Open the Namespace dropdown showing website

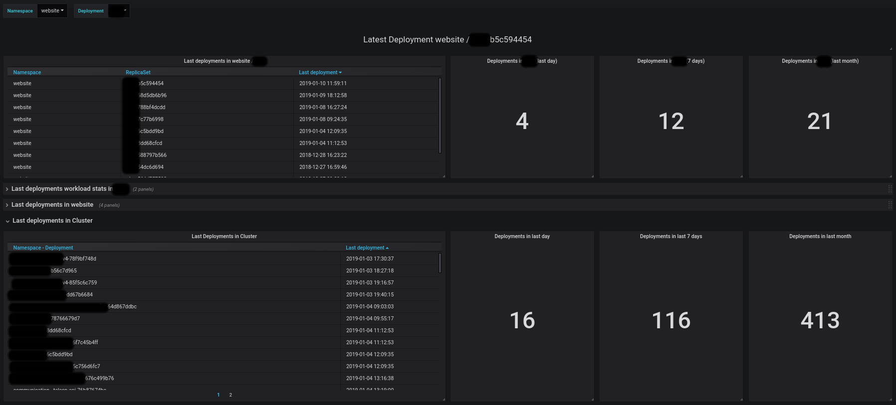[52, 11]
